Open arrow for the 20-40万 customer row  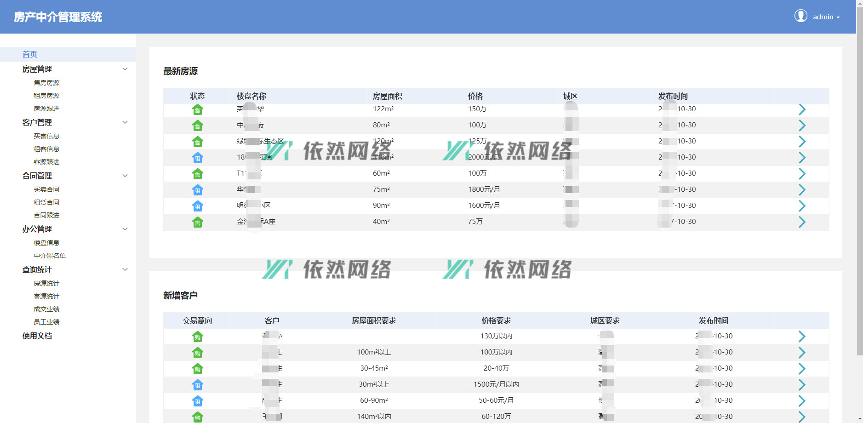802,369
